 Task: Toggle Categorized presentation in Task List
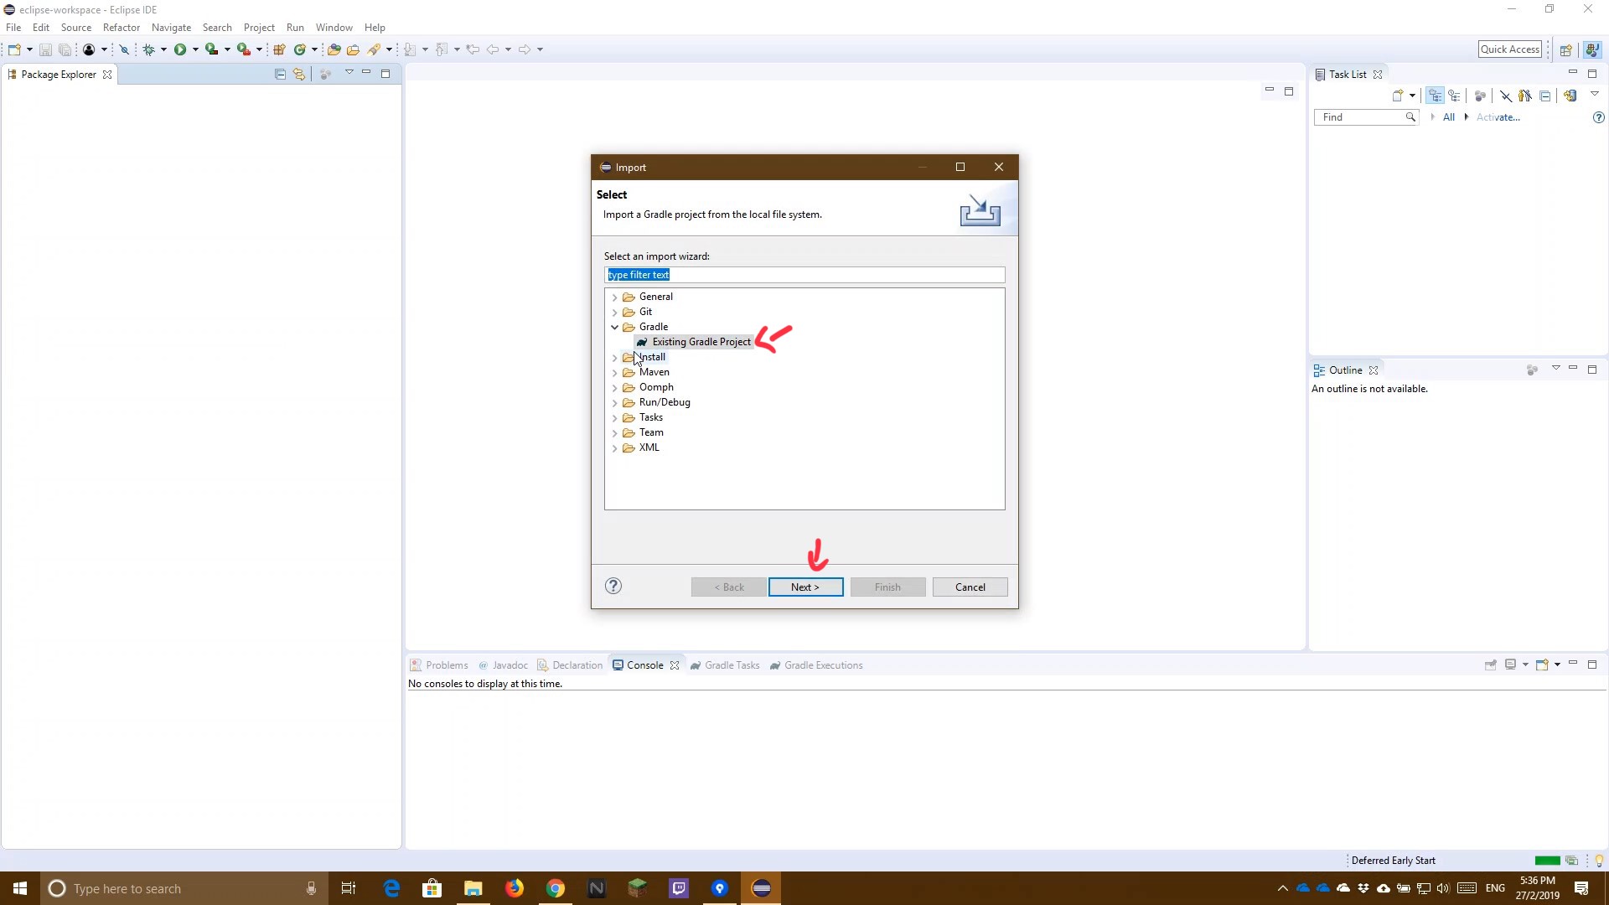1436,96
